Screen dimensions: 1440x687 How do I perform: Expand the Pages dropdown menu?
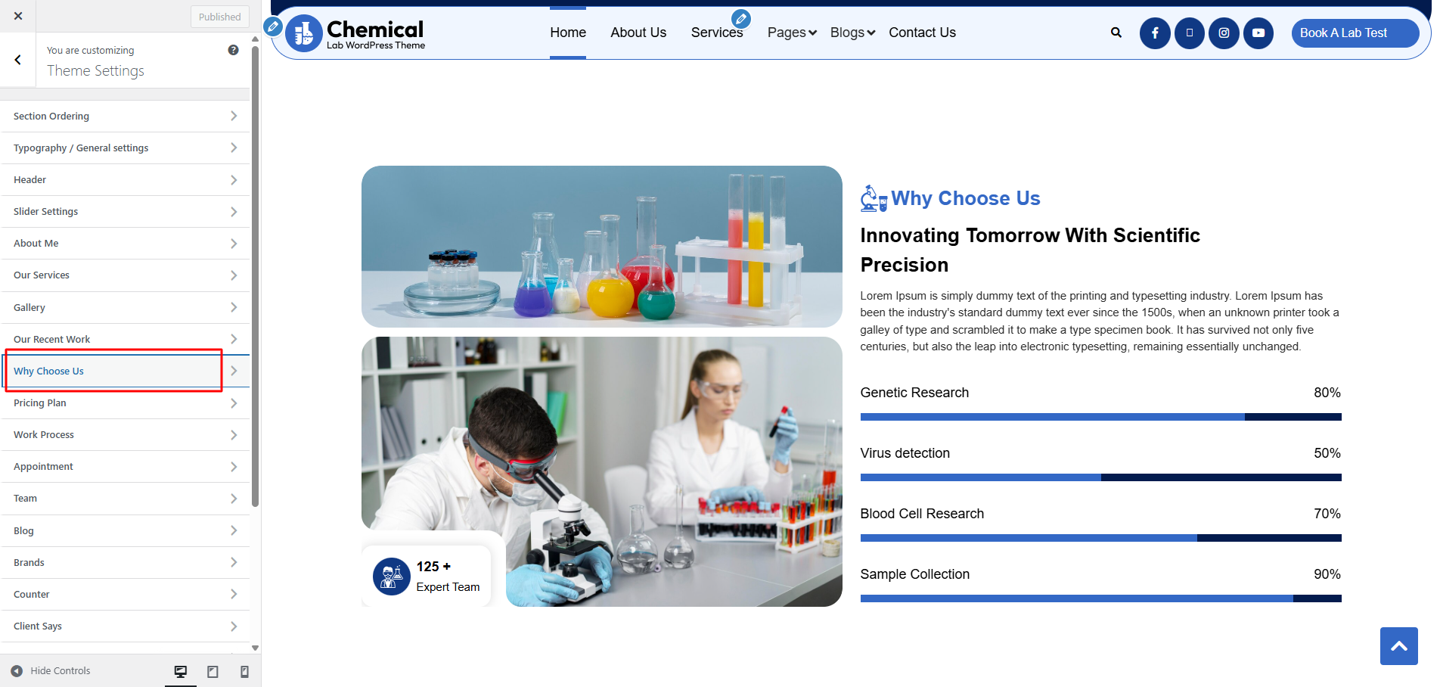[x=791, y=33]
